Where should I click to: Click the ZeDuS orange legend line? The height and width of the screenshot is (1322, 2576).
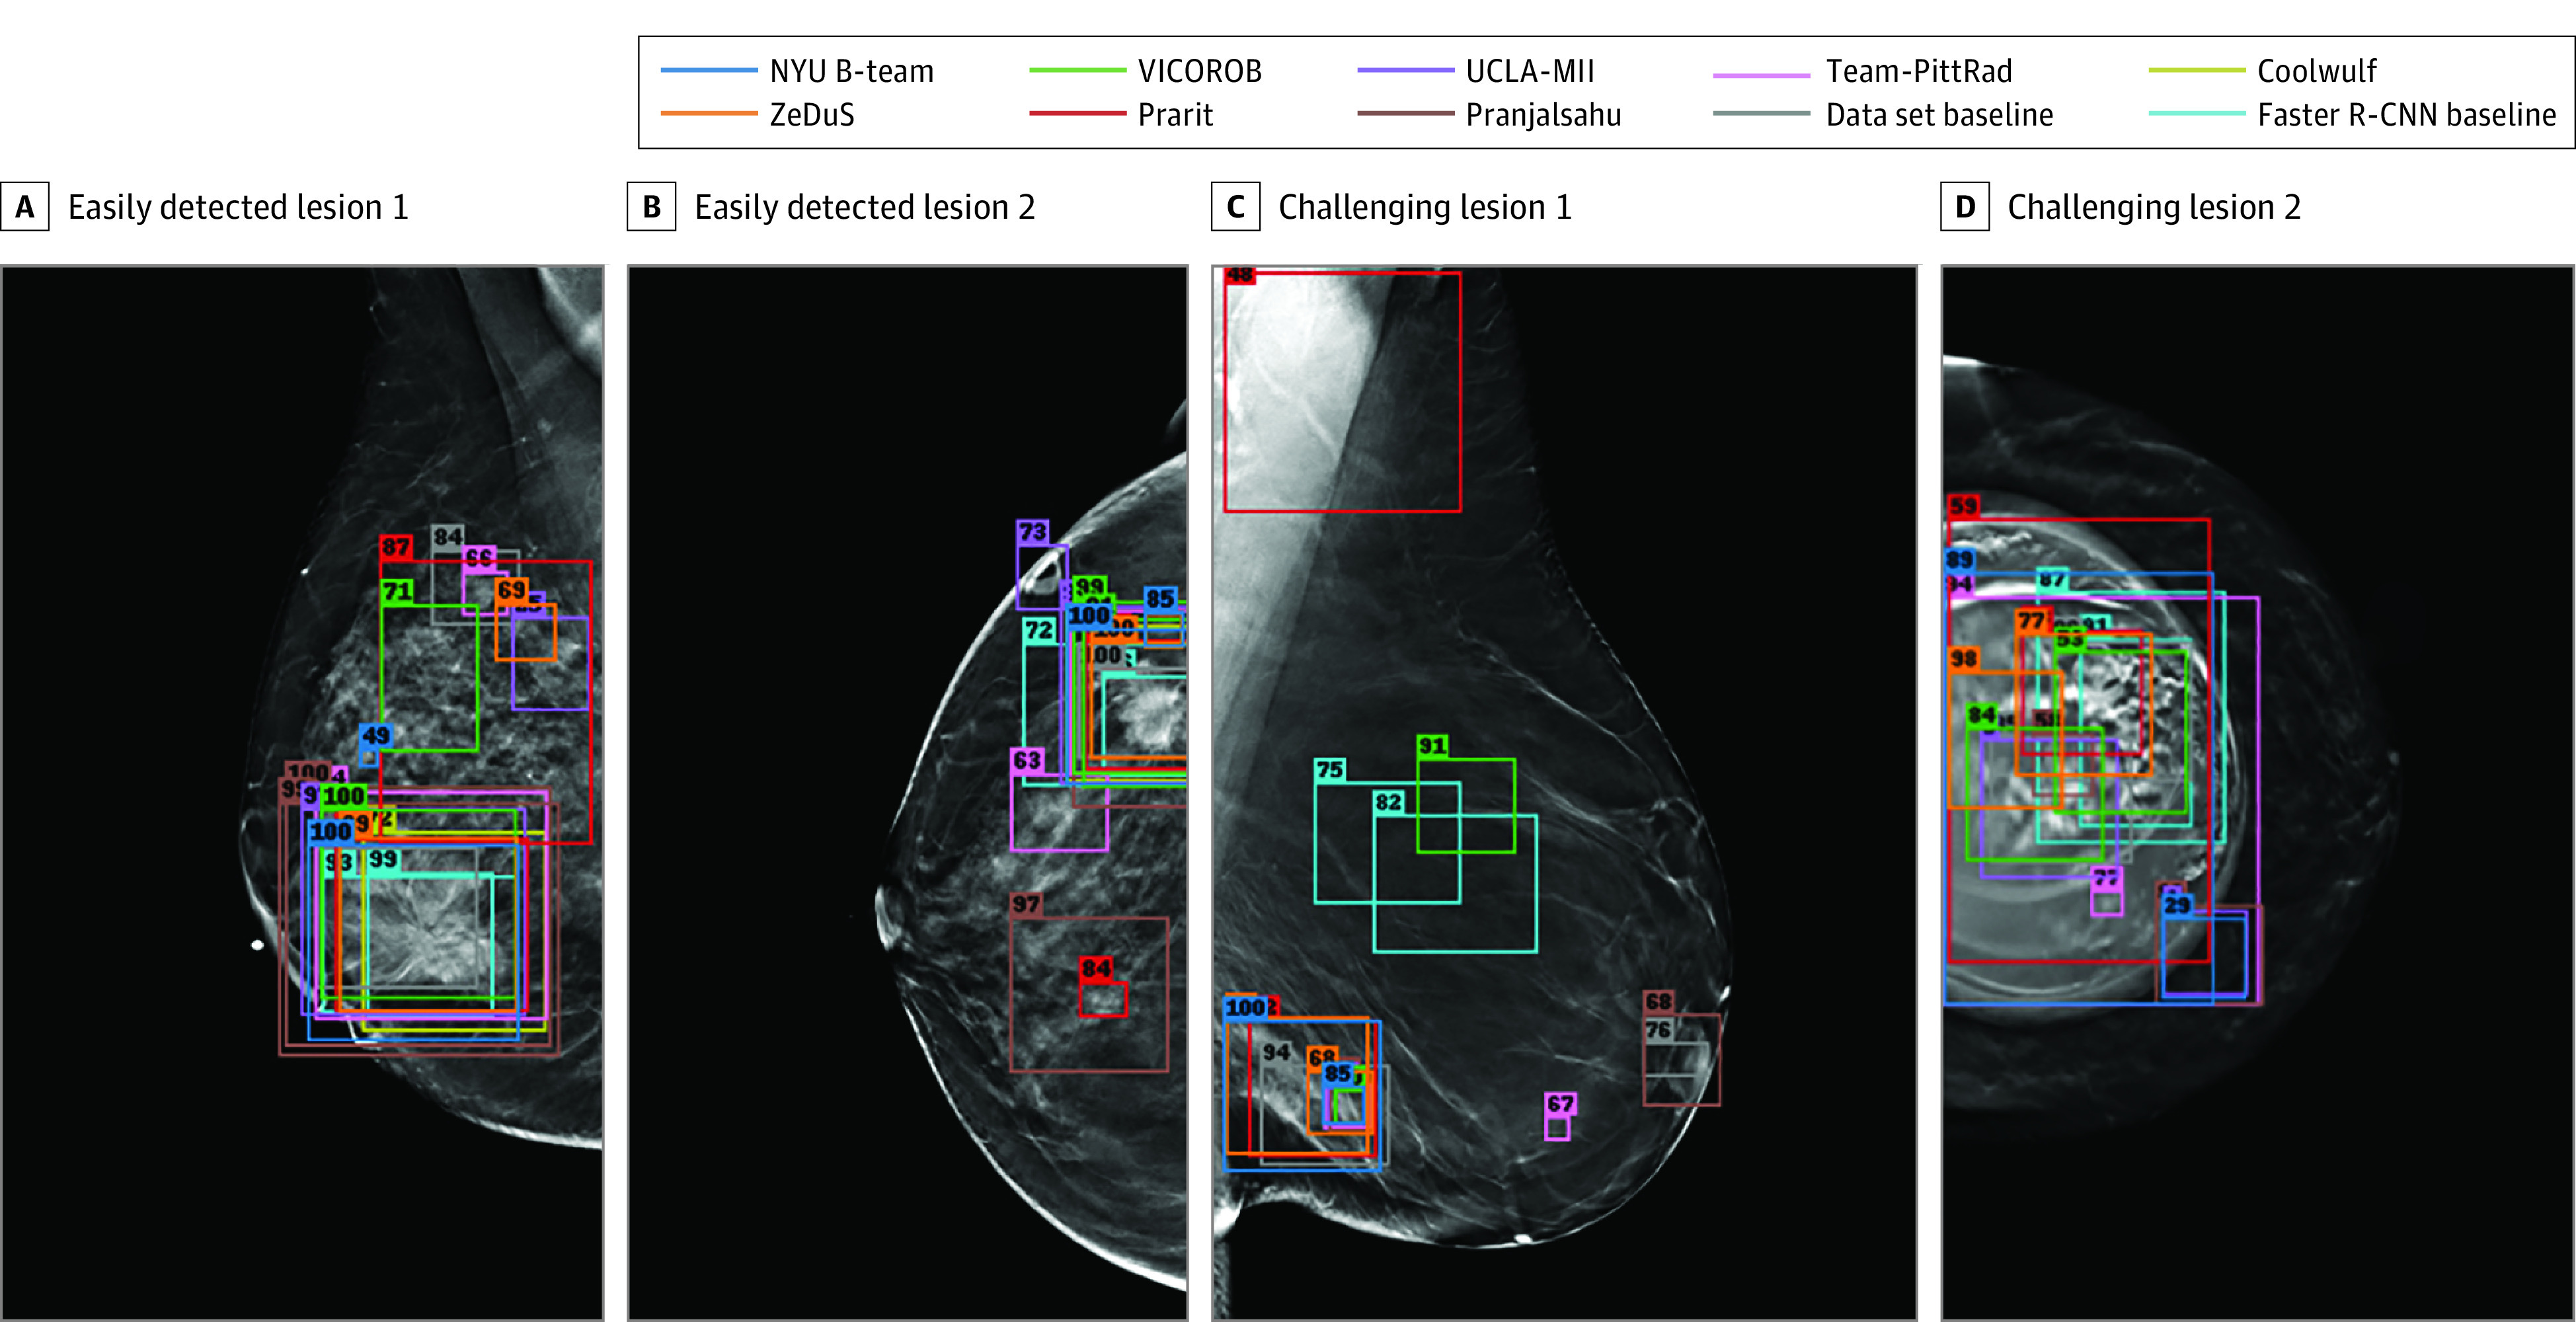pos(709,114)
